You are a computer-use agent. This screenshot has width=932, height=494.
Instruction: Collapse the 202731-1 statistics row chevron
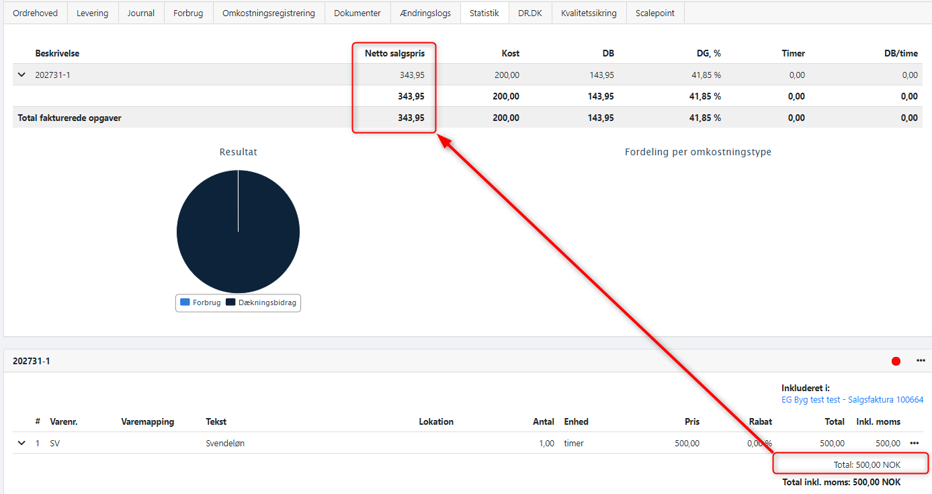pos(22,75)
